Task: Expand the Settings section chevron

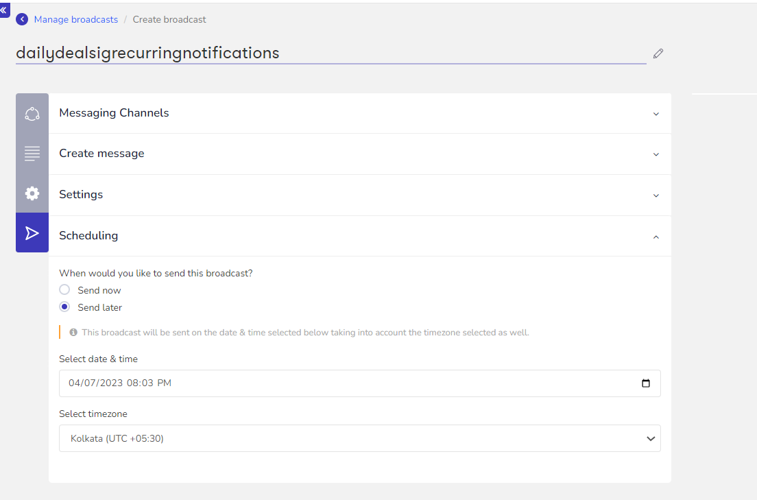Action: [x=656, y=195]
